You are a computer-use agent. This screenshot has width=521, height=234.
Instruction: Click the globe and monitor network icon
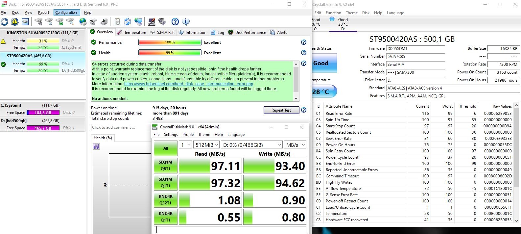click(x=138, y=22)
